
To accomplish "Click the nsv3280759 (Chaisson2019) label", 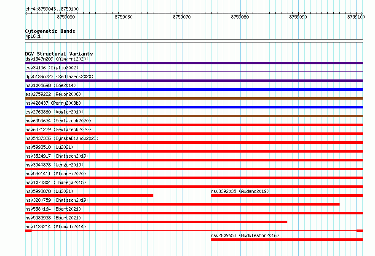I will 57,200.
